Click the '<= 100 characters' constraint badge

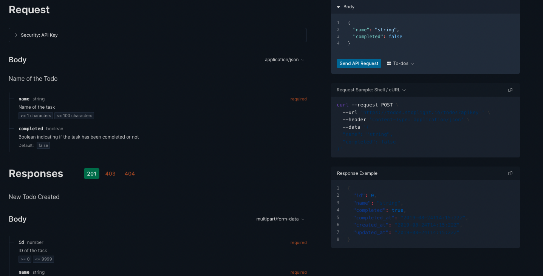(x=74, y=116)
